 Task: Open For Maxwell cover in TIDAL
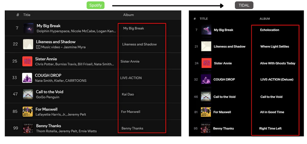206,112
